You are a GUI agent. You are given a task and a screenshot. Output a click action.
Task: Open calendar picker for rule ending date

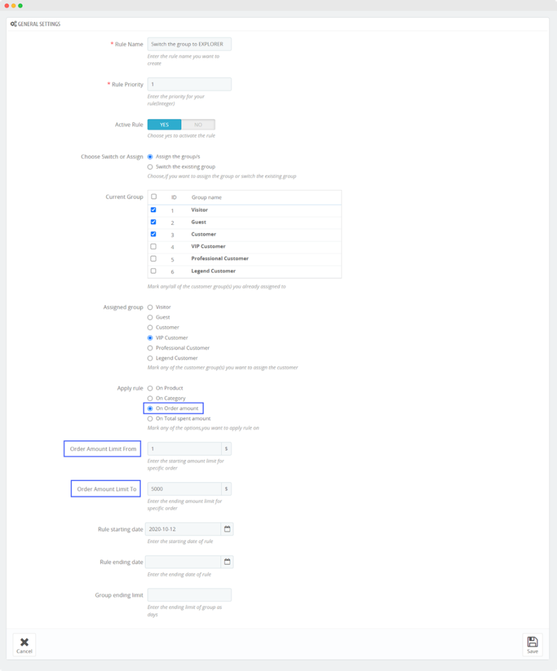point(227,562)
